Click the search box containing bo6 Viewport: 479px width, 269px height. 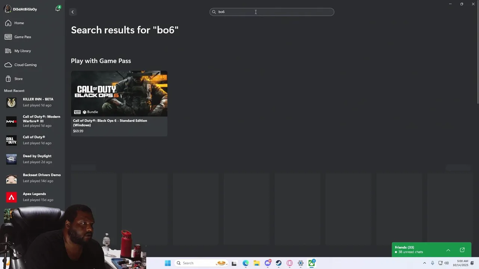[x=272, y=12]
